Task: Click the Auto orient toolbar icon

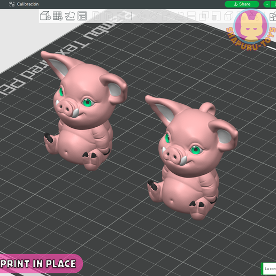Action: 70,16
